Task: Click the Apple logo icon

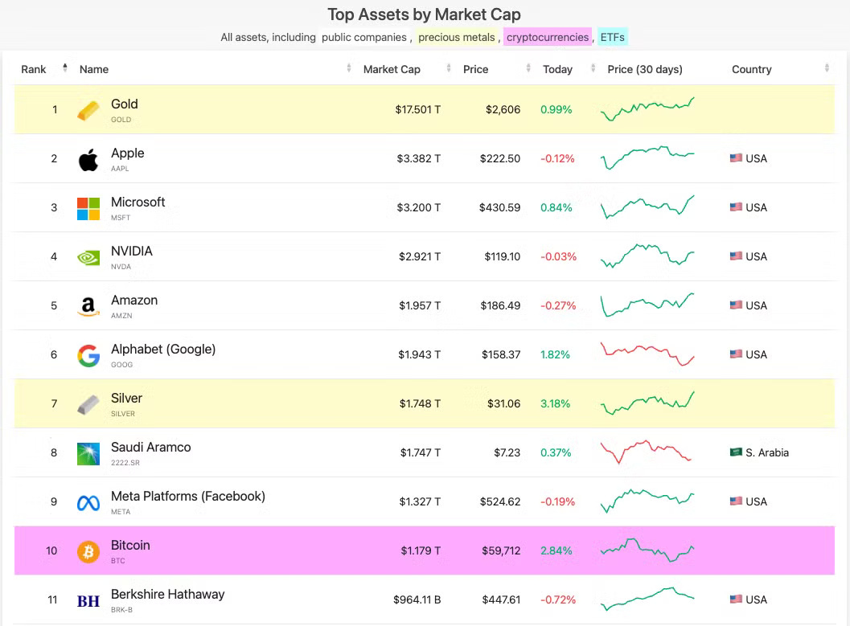Action: (88, 160)
